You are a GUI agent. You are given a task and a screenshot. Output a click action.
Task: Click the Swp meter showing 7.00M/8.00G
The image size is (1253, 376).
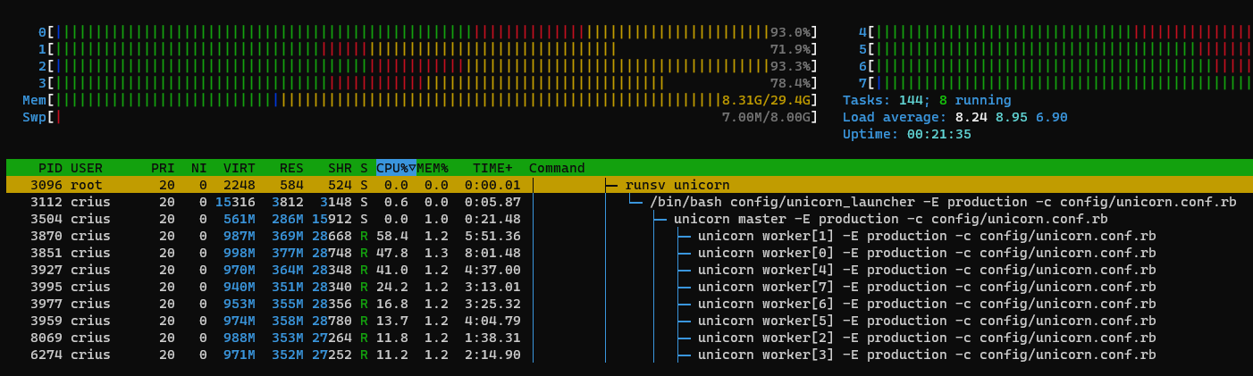[x=420, y=117]
